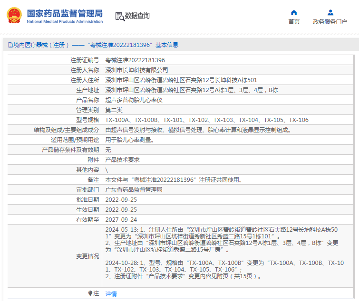Select registrant name 深圳市长坤科技有限公司
The width and height of the screenshot is (359, 301).
tap(136, 70)
